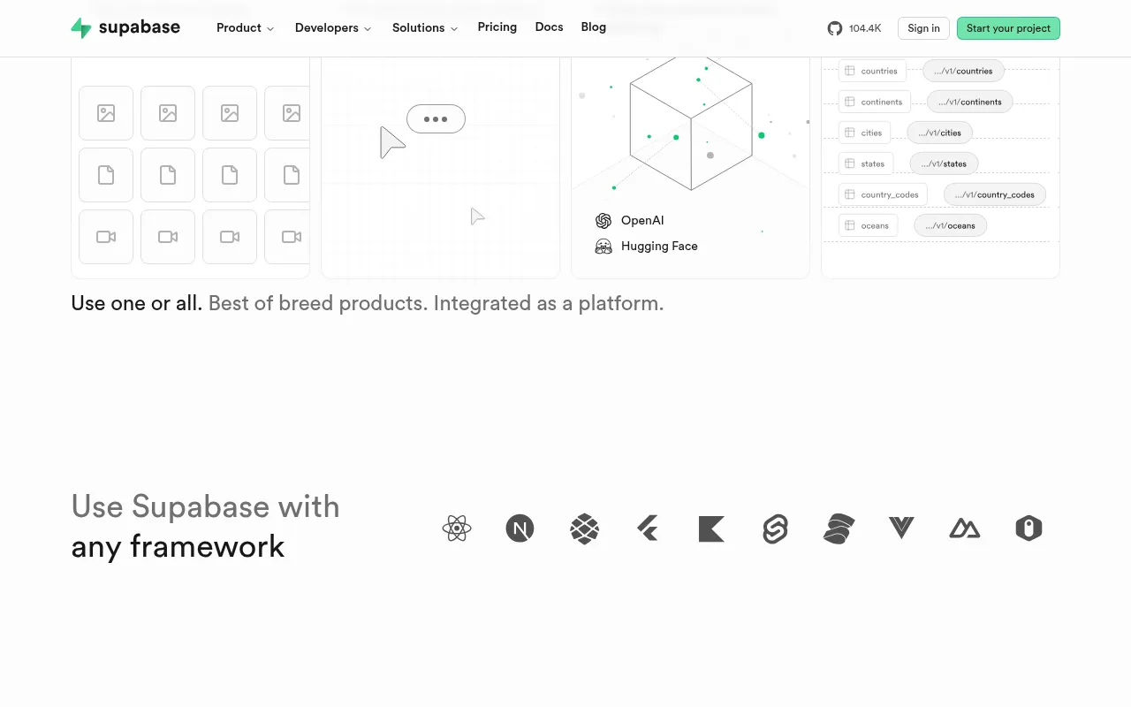Viewport: 1131px width, 707px height.
Task: Click the 3D cube vector illustration
Action: (x=691, y=124)
